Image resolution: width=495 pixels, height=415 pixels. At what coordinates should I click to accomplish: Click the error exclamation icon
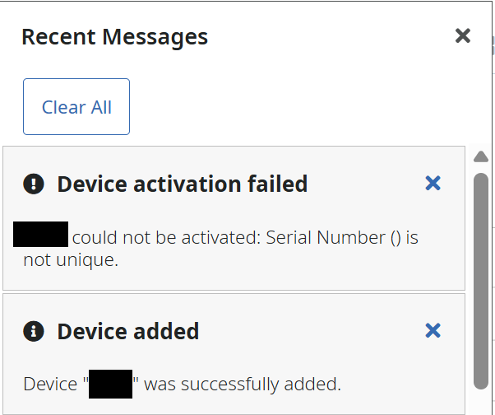[x=34, y=184]
